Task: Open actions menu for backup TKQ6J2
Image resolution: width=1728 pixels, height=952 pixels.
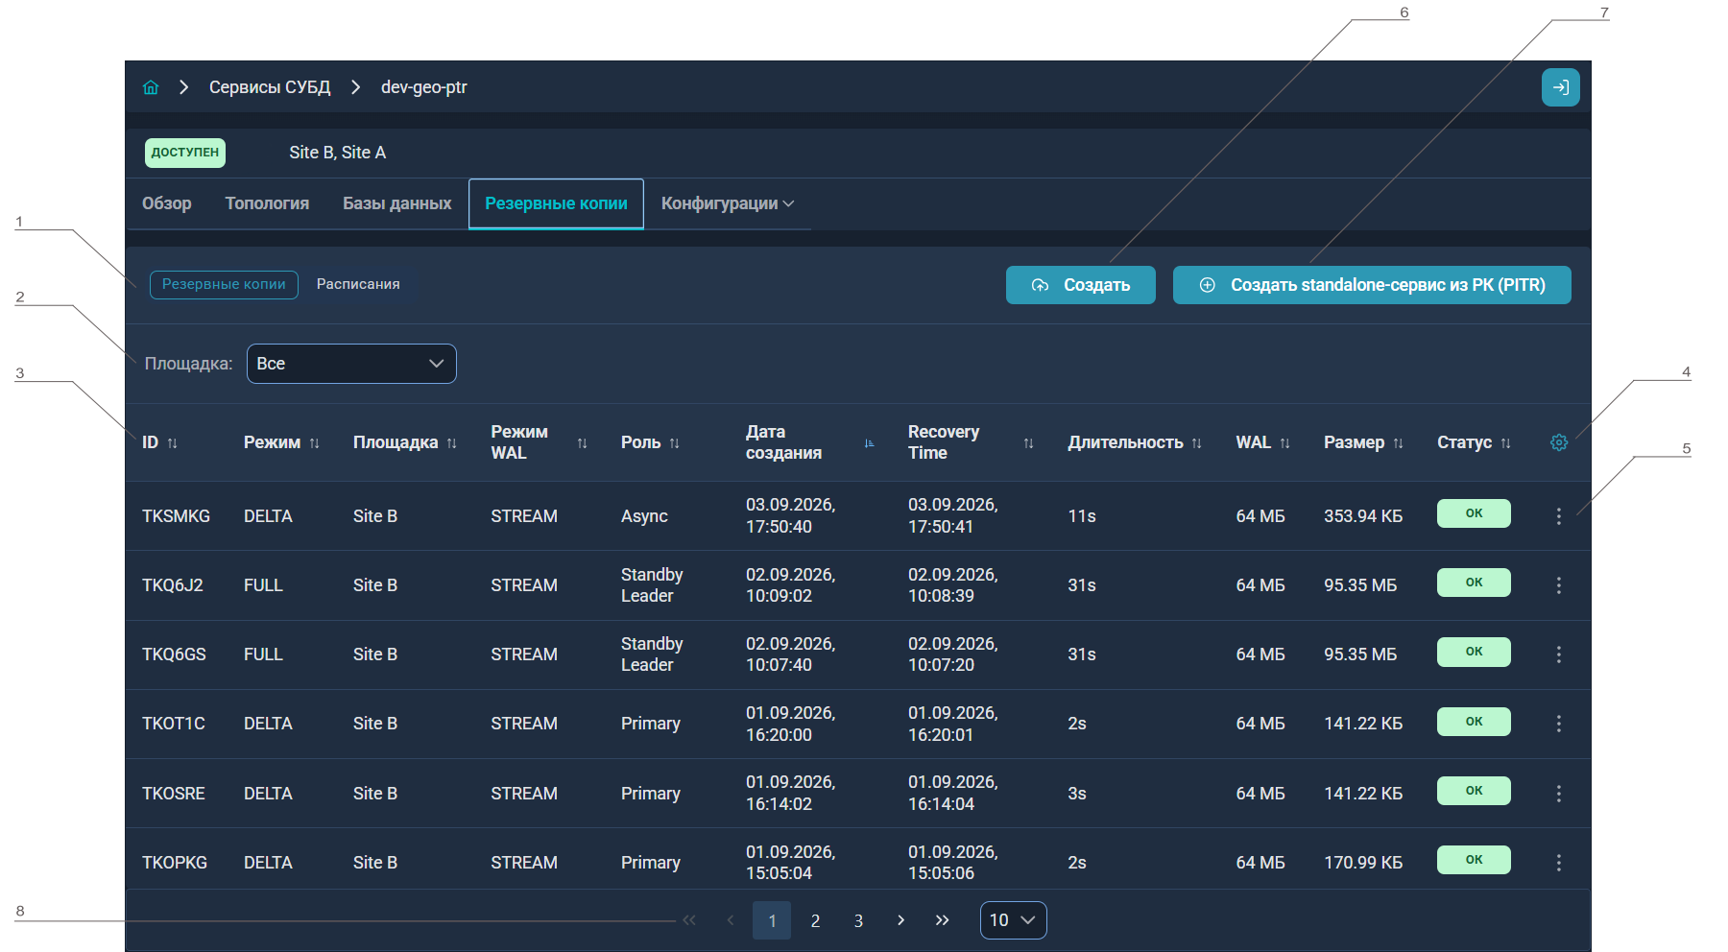Action: click(x=1559, y=585)
